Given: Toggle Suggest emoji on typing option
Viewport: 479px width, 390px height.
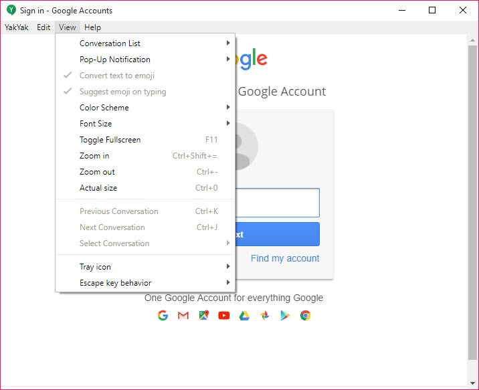Looking at the screenshot, I should point(145,92).
